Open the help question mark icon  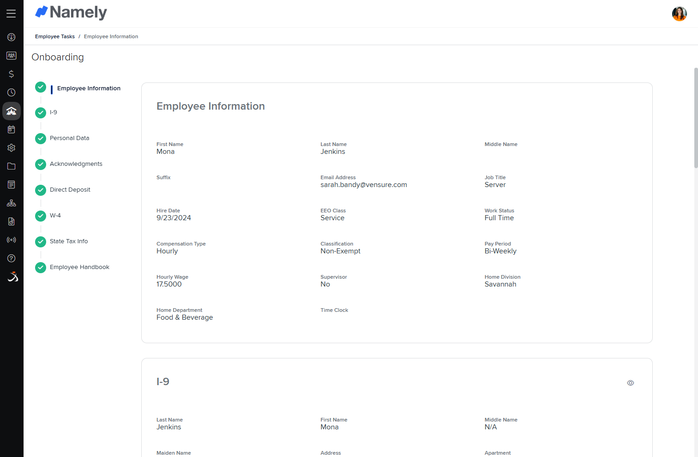pyautogui.click(x=11, y=258)
